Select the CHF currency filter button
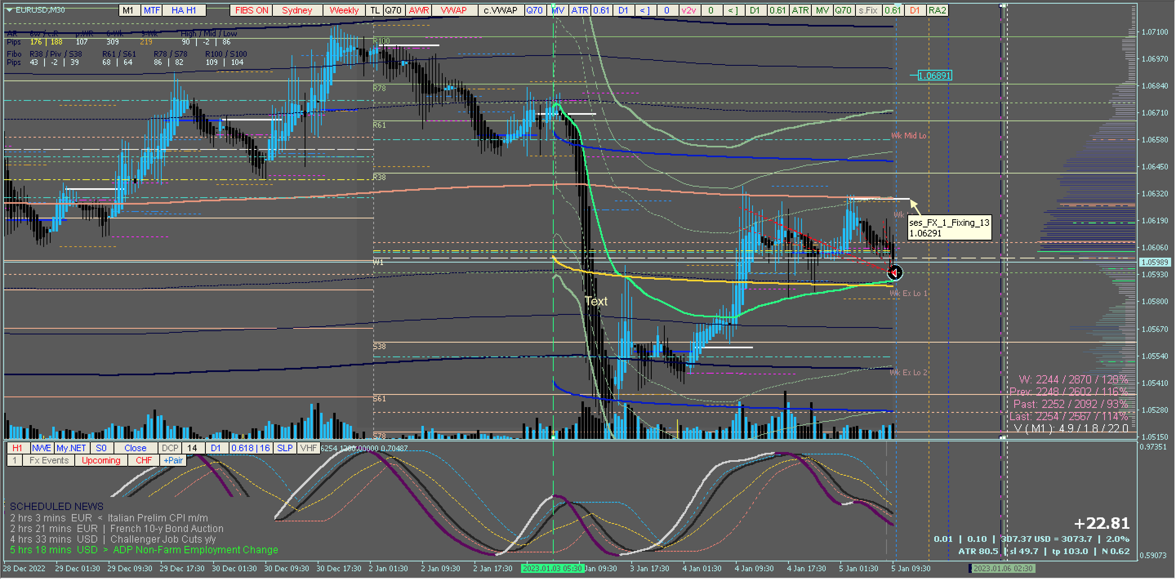The width and height of the screenshot is (1176, 579). coord(143,460)
